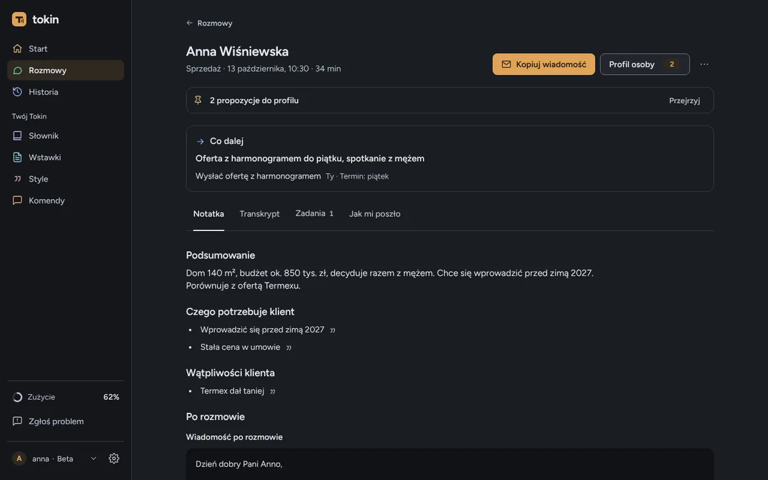
Task: Click Termin: piątek deadline label
Action: pyautogui.click(x=364, y=176)
